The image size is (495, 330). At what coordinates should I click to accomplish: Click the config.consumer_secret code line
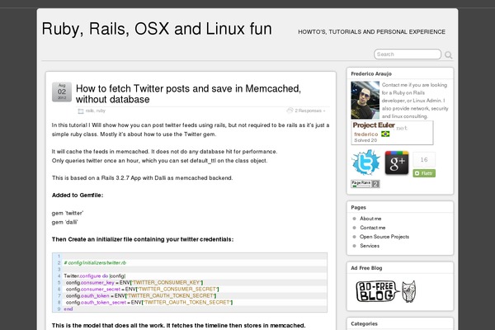point(142,290)
